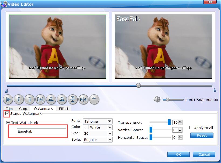Click the Vertical Space value field
Screen dimensions: 221x163
175,130
